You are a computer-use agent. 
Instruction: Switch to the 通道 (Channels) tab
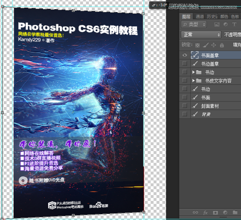coord(199,17)
